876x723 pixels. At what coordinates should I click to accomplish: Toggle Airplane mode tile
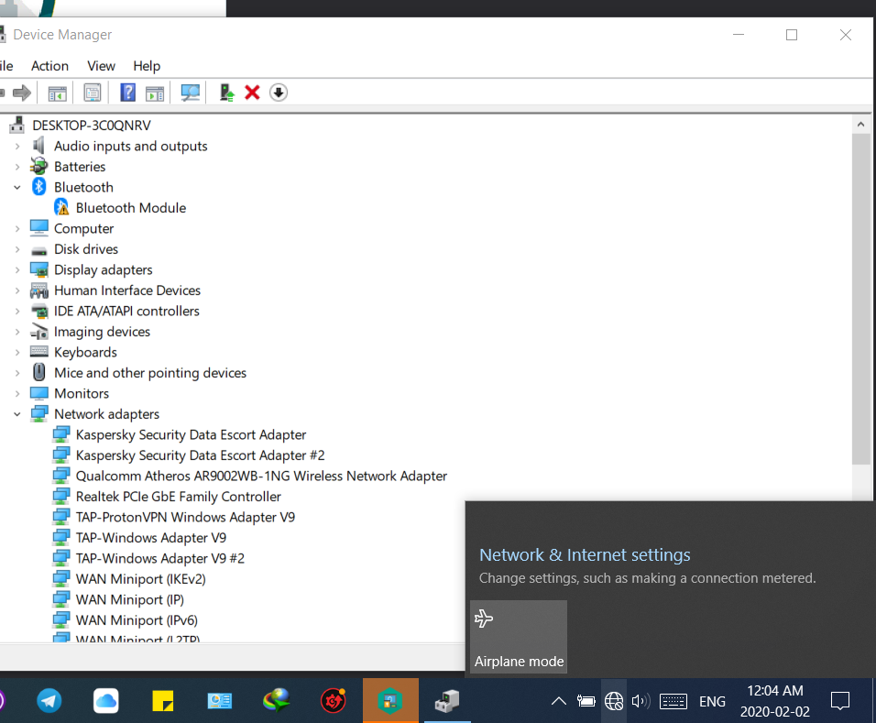click(519, 637)
